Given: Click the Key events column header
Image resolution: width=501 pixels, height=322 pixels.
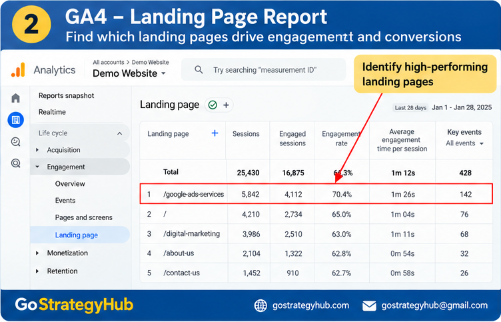Looking at the screenshot, I should tap(464, 132).
